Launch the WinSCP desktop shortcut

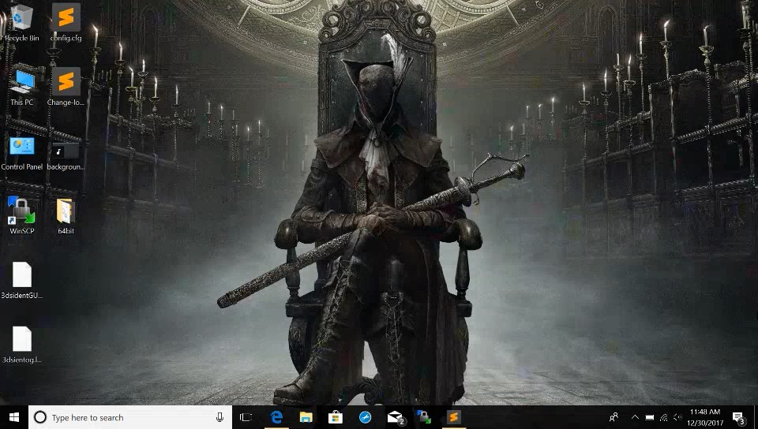coord(21,212)
